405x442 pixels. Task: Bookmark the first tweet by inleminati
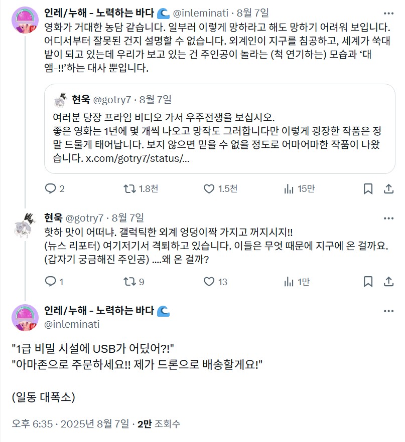(x=368, y=189)
